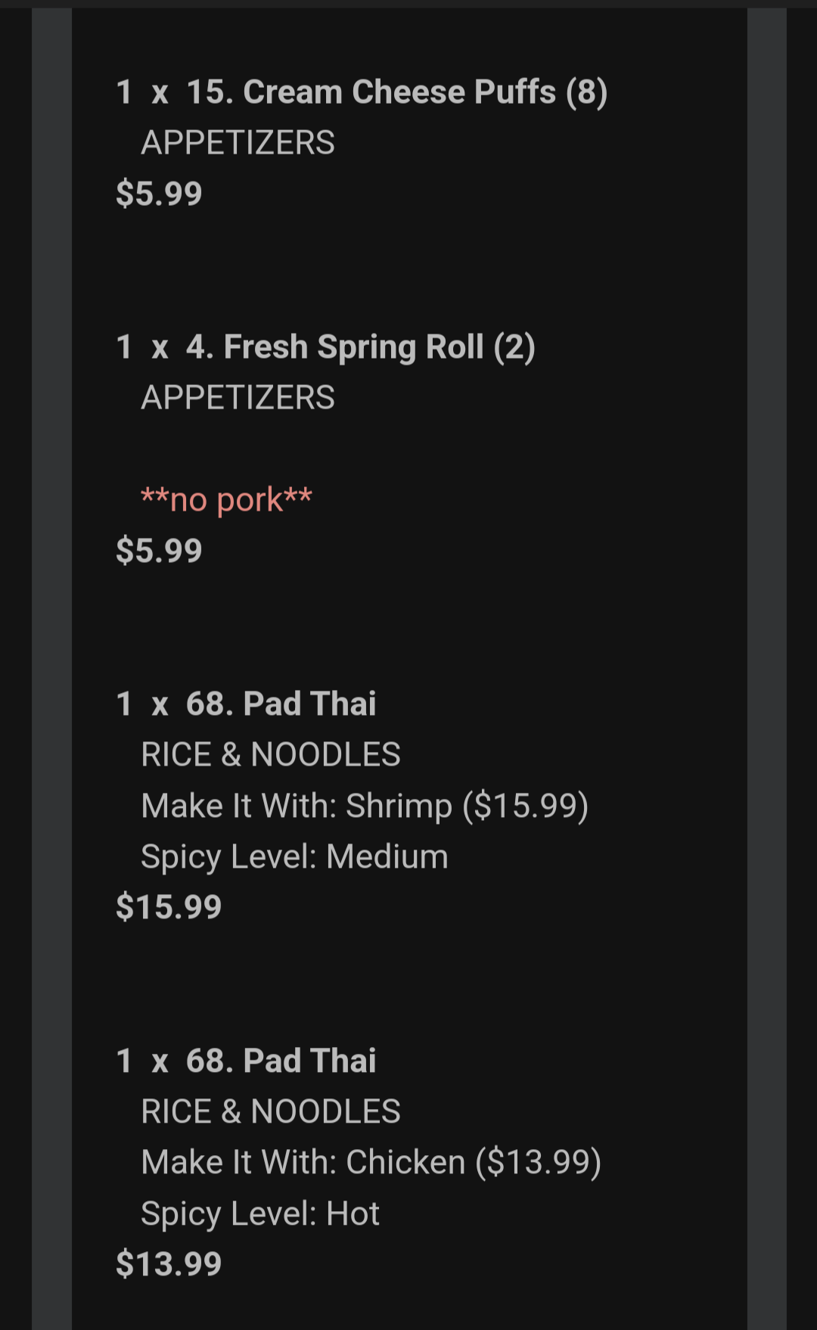817x1330 pixels.
Task: Click the red "no pork" special note
Action: point(226,499)
